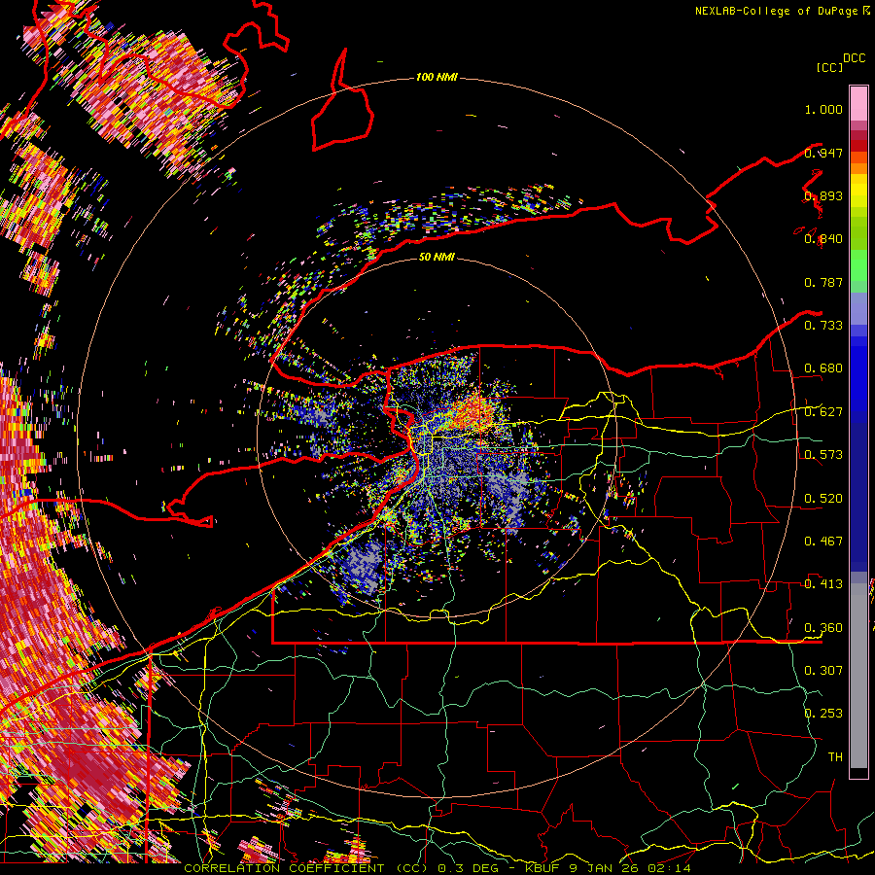
Task: Click the 0.413 scale value
Action: pos(823,584)
